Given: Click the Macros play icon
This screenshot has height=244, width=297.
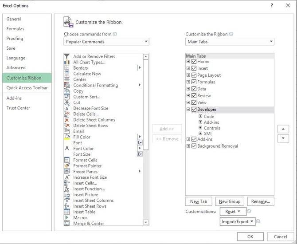Looking at the screenshot, I should [66, 217].
